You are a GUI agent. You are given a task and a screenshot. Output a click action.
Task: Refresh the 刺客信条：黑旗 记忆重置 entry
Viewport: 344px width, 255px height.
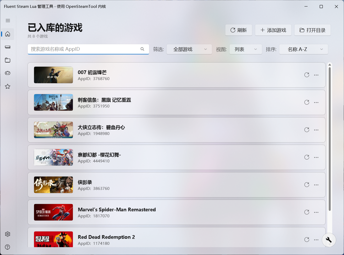307,102
